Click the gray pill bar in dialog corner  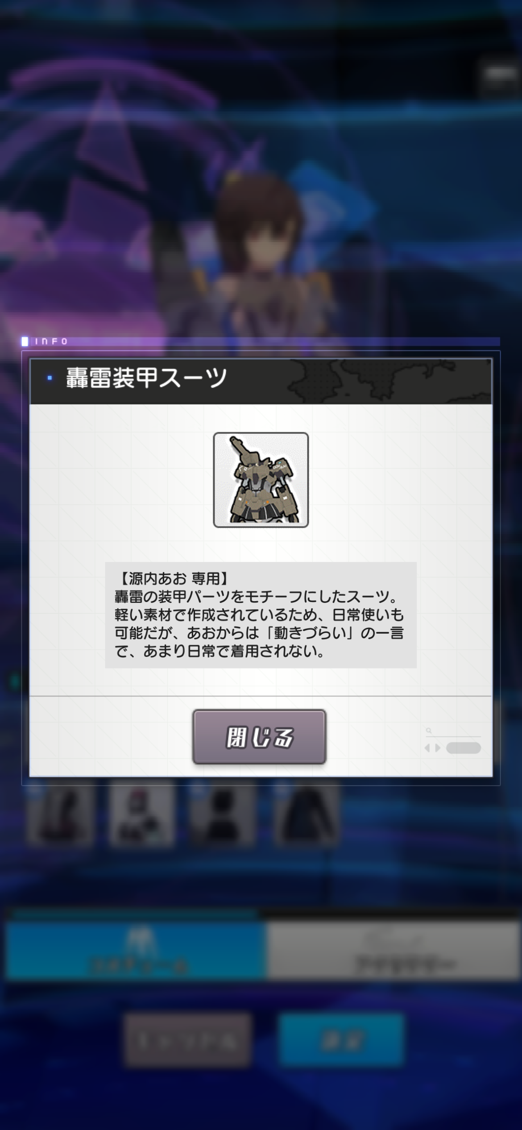coord(464,748)
